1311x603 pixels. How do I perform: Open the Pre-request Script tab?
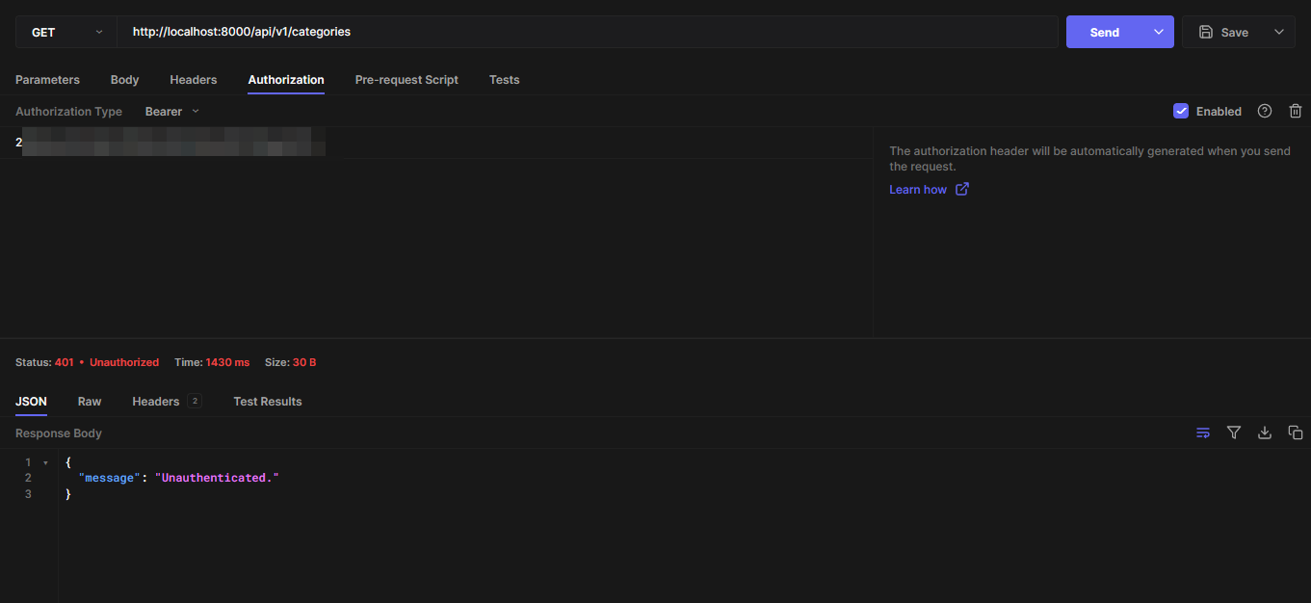coord(406,80)
